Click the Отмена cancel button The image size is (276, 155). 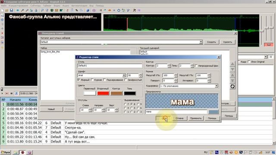point(179,118)
